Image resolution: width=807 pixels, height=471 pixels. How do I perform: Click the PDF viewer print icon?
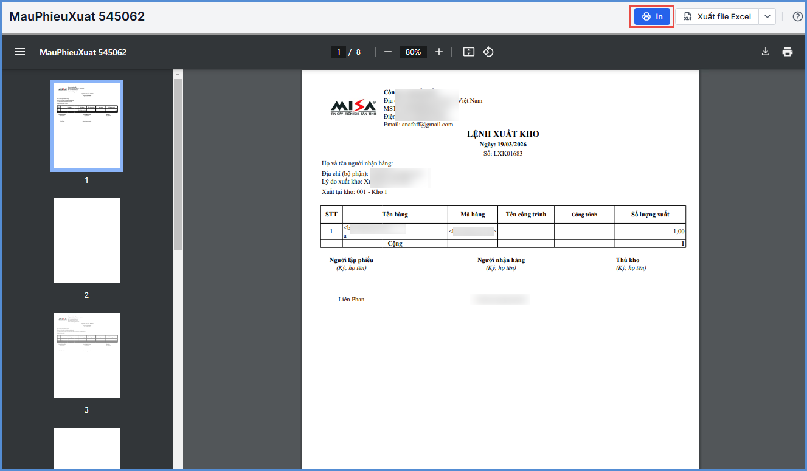tap(788, 52)
